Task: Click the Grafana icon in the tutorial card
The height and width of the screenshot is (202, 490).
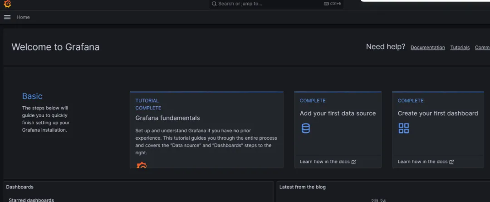Action: point(142,165)
